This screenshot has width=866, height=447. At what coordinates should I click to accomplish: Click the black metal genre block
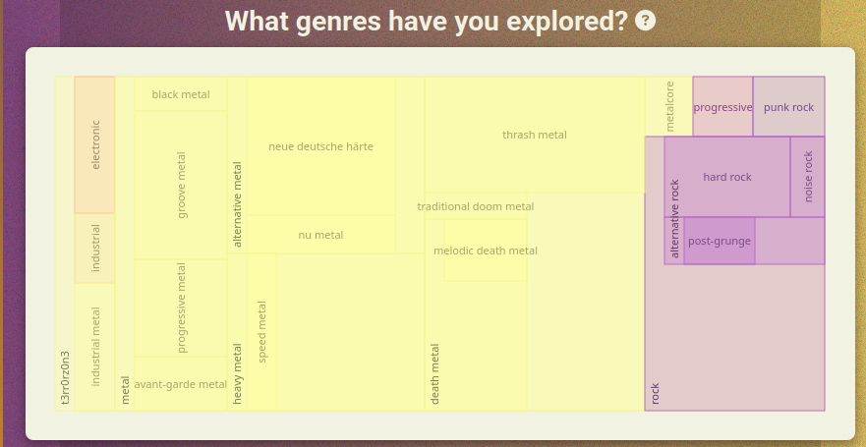(x=181, y=94)
